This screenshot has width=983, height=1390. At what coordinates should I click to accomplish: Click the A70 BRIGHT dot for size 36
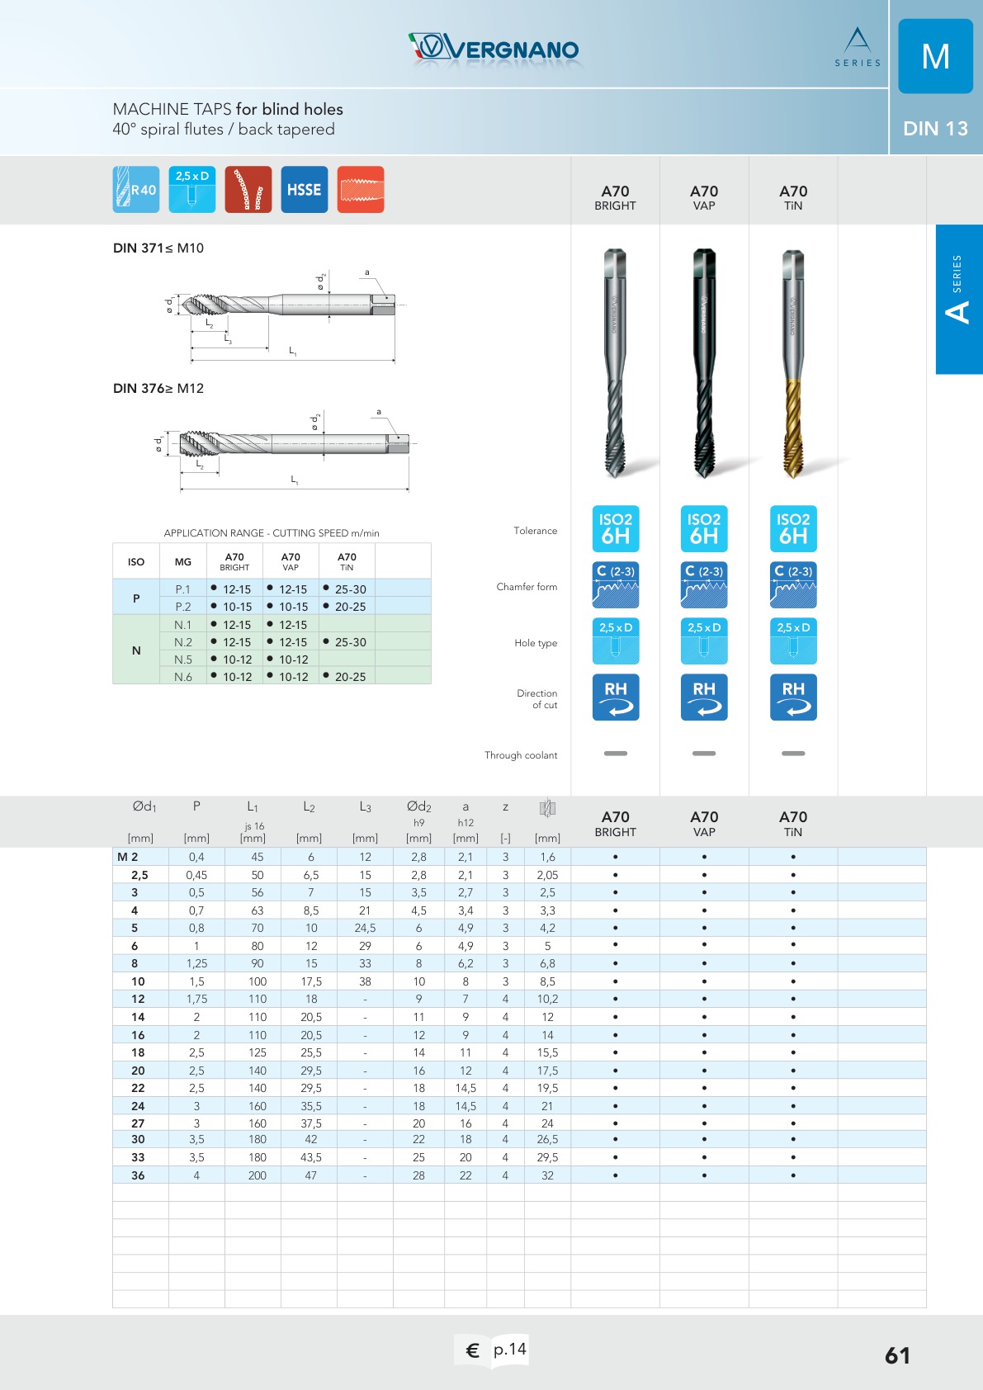pyautogui.click(x=616, y=1175)
